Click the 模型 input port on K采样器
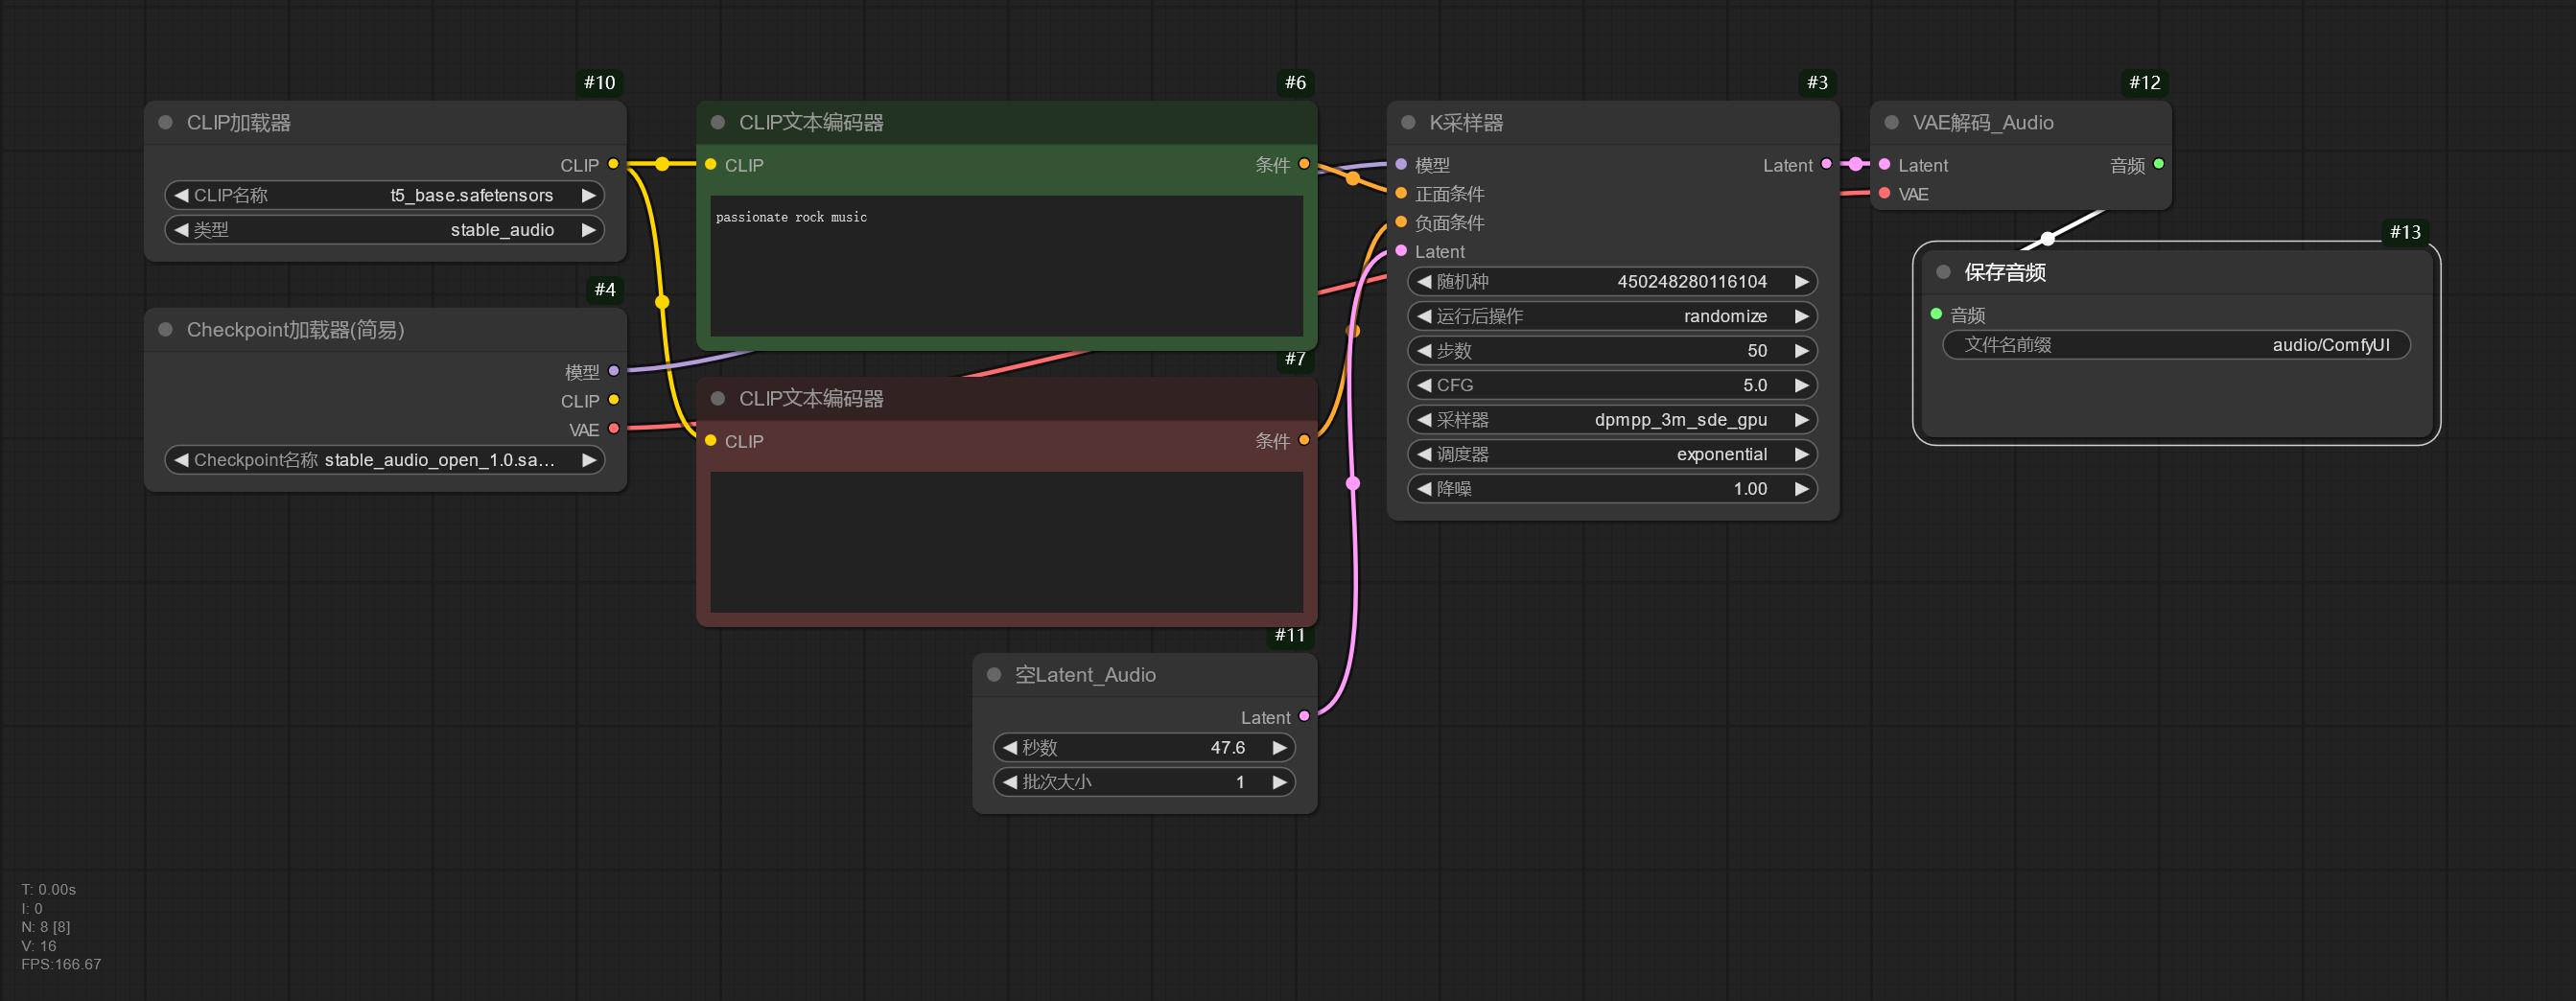Viewport: 2576px width, 1001px height. point(1400,164)
